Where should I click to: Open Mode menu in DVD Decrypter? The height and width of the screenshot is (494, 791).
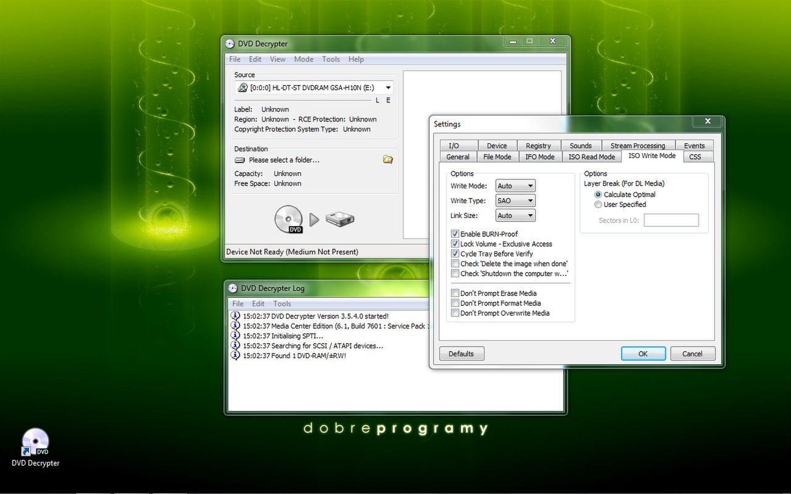point(303,59)
